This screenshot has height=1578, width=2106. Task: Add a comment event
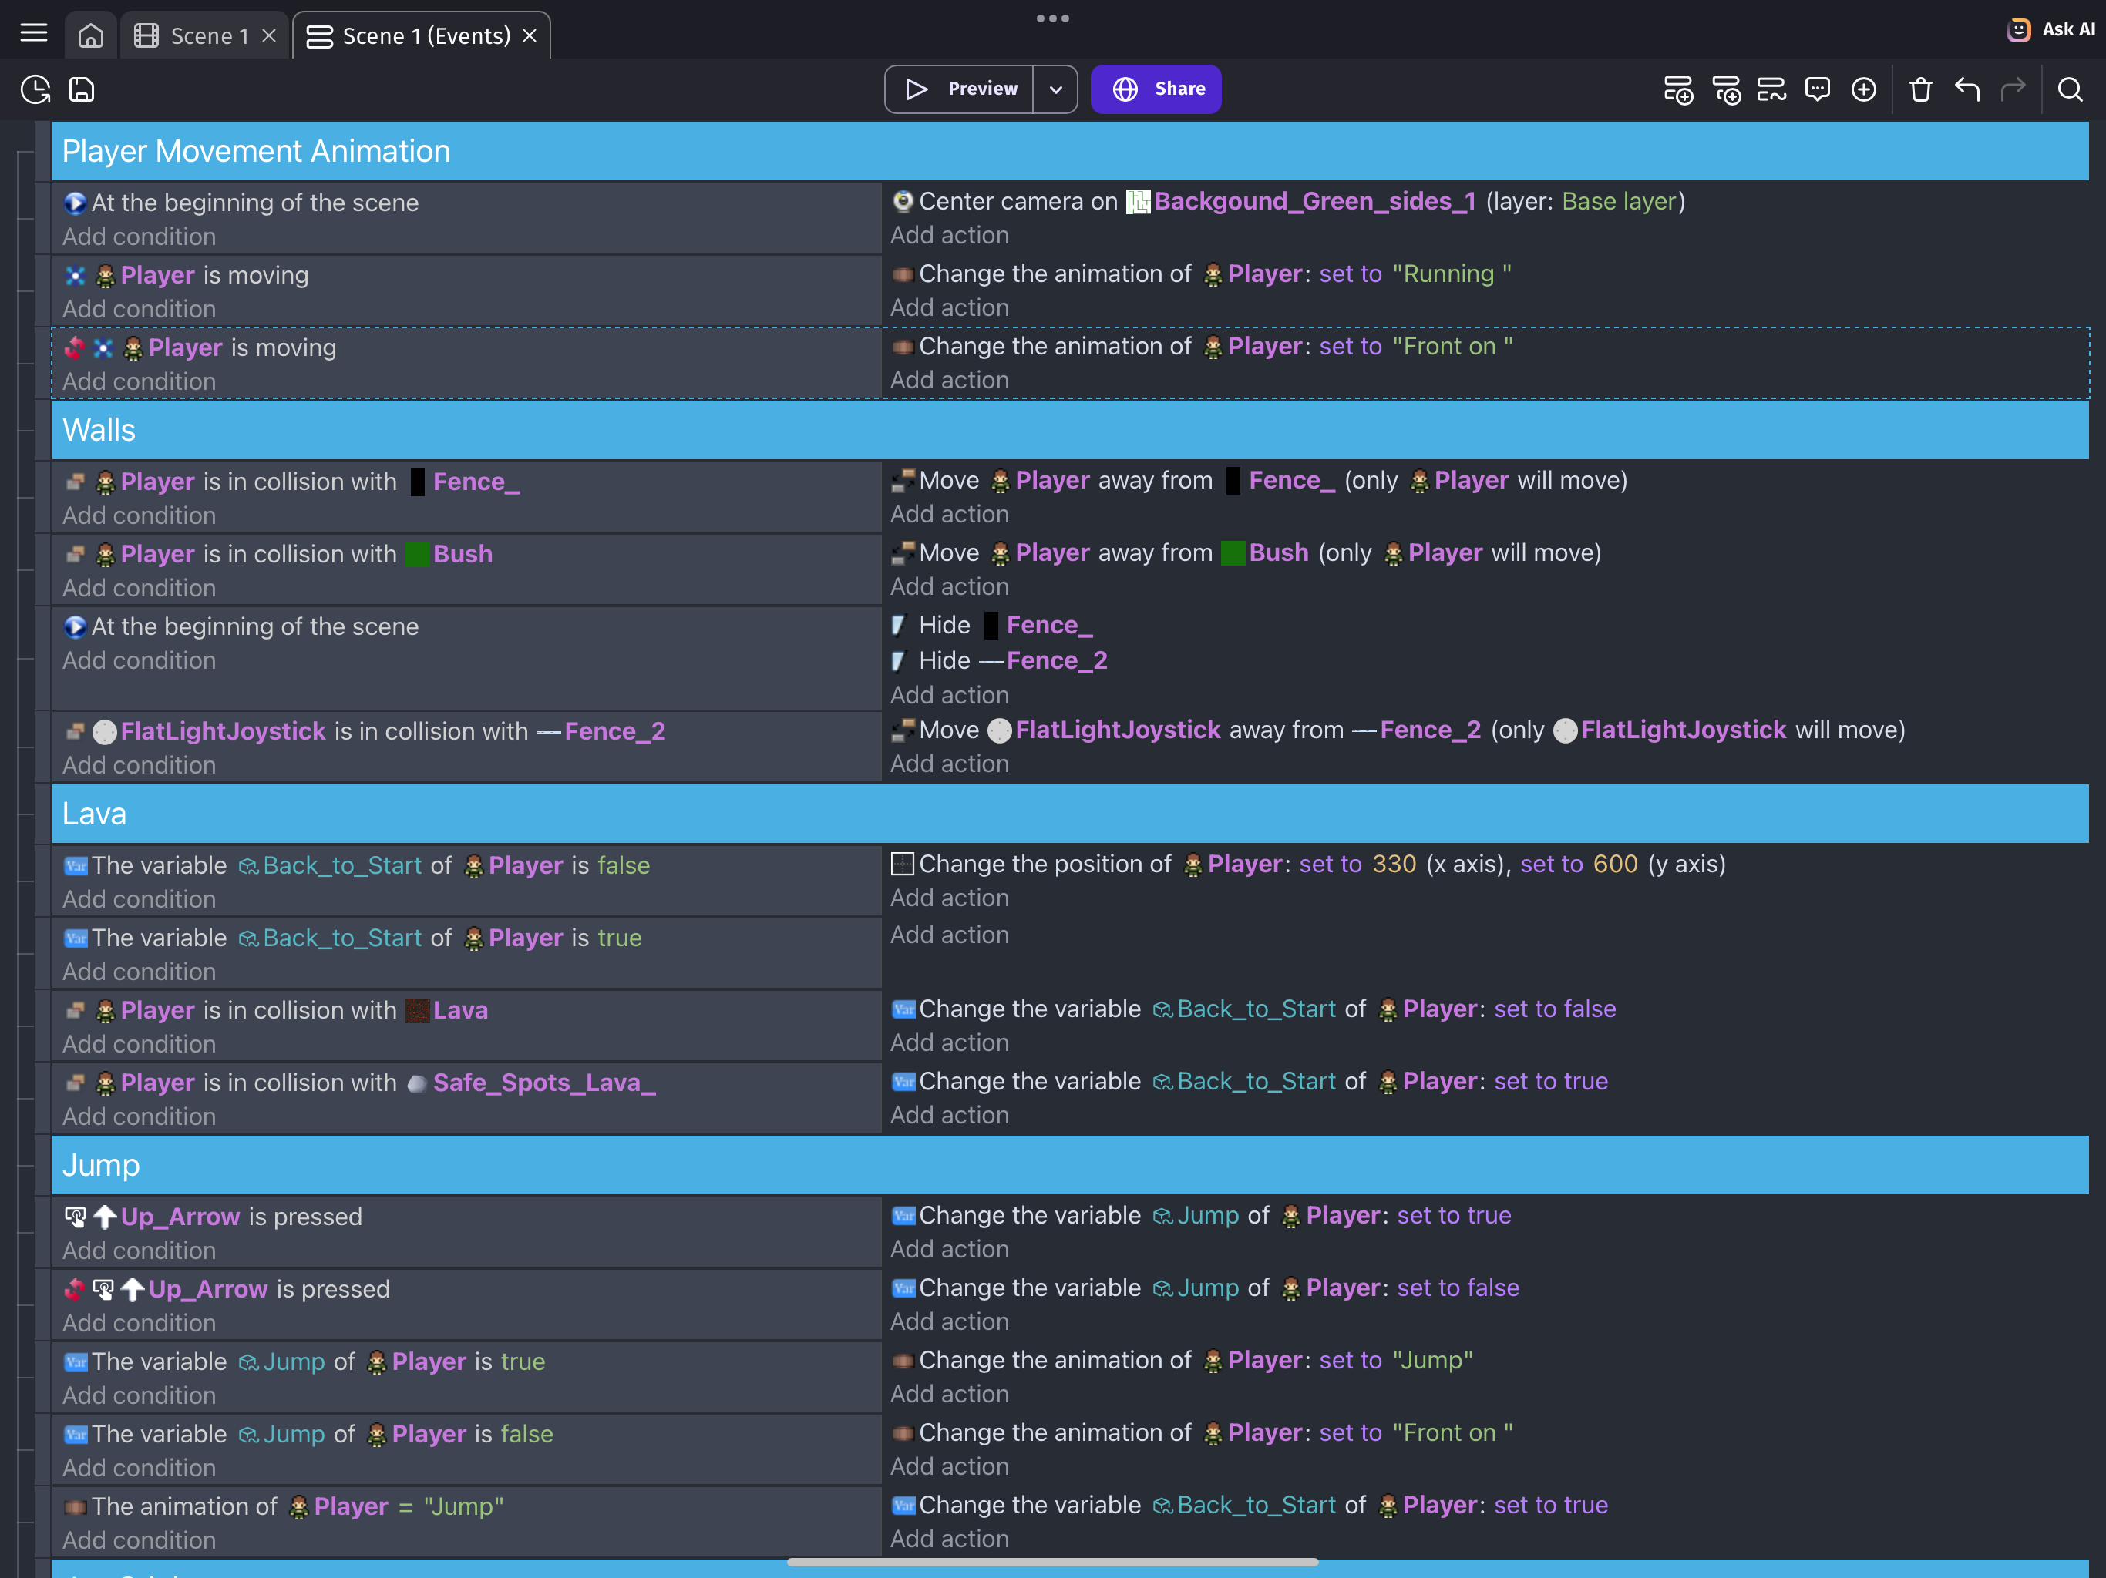pyautogui.click(x=1818, y=89)
